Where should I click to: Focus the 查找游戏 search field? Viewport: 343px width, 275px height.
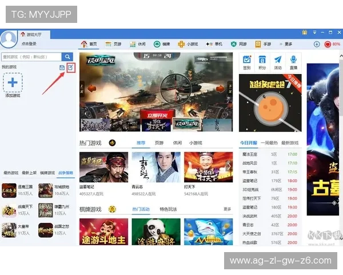[31, 57]
